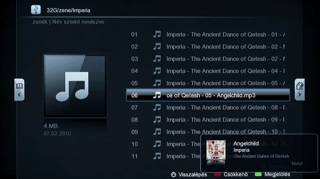The width and height of the screenshot is (320, 179).
Task: Click Angelchild album cover thumbnail
Action: [x=216, y=150]
